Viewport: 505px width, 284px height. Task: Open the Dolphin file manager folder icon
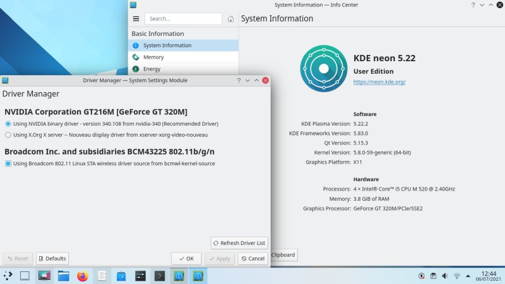pyautogui.click(x=64, y=276)
